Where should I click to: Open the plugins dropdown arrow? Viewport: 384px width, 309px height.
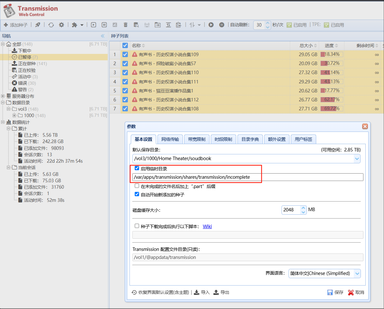pyautogui.click(x=82, y=25)
